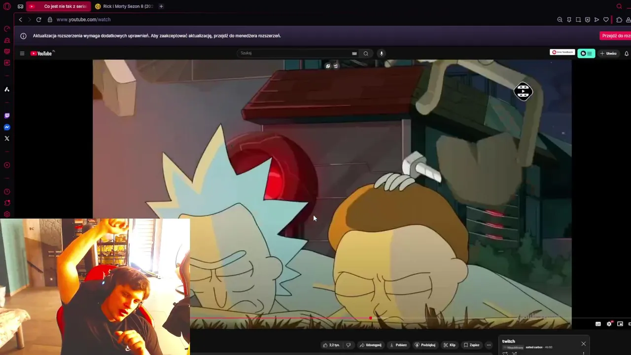Click the 'Utwórz' create button
This screenshot has height=355, width=631.
[x=608, y=53]
